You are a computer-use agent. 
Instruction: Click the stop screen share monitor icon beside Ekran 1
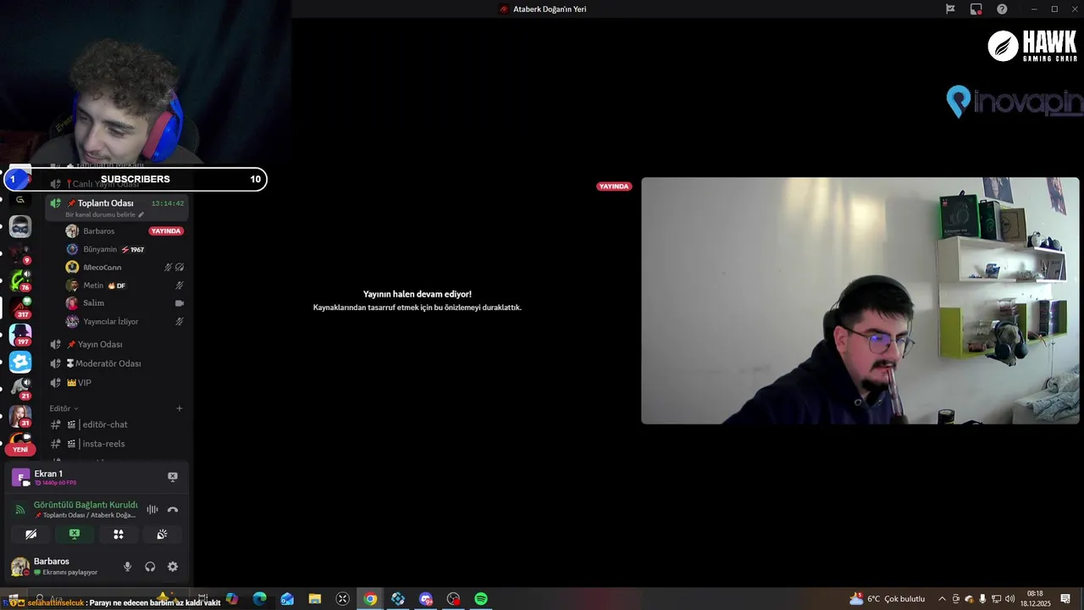coord(173,477)
